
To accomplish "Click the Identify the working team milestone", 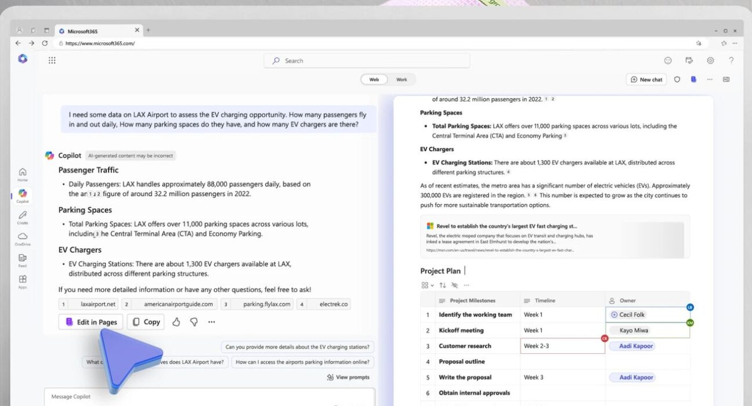I will point(475,314).
